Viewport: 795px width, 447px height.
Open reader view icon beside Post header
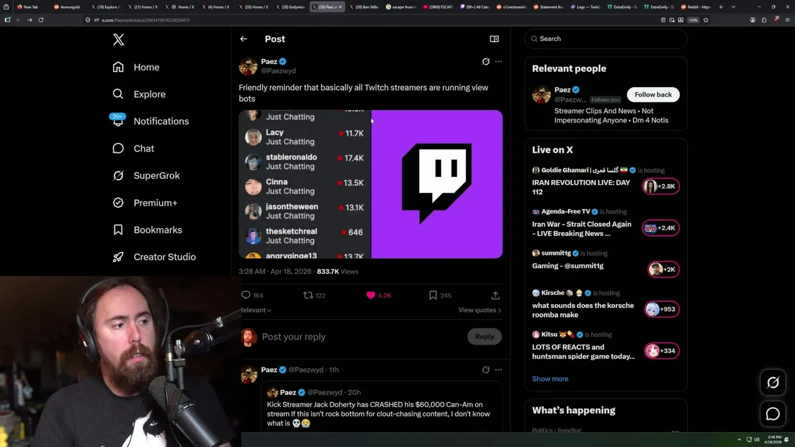(x=494, y=38)
